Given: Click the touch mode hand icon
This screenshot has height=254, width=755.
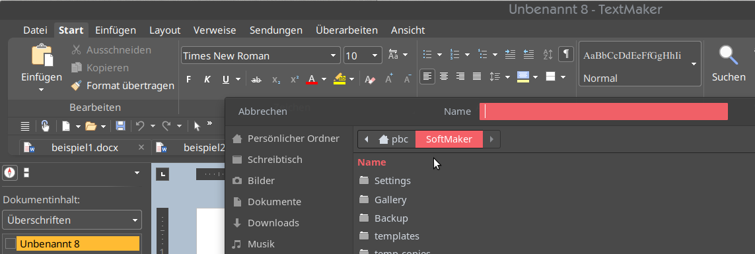Looking at the screenshot, I should pyautogui.click(x=46, y=126).
